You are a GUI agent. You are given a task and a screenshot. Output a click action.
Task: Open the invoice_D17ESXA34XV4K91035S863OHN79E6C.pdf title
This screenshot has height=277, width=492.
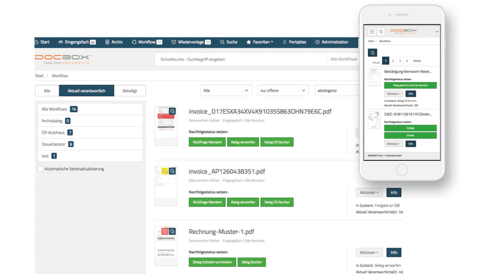[x=260, y=112]
